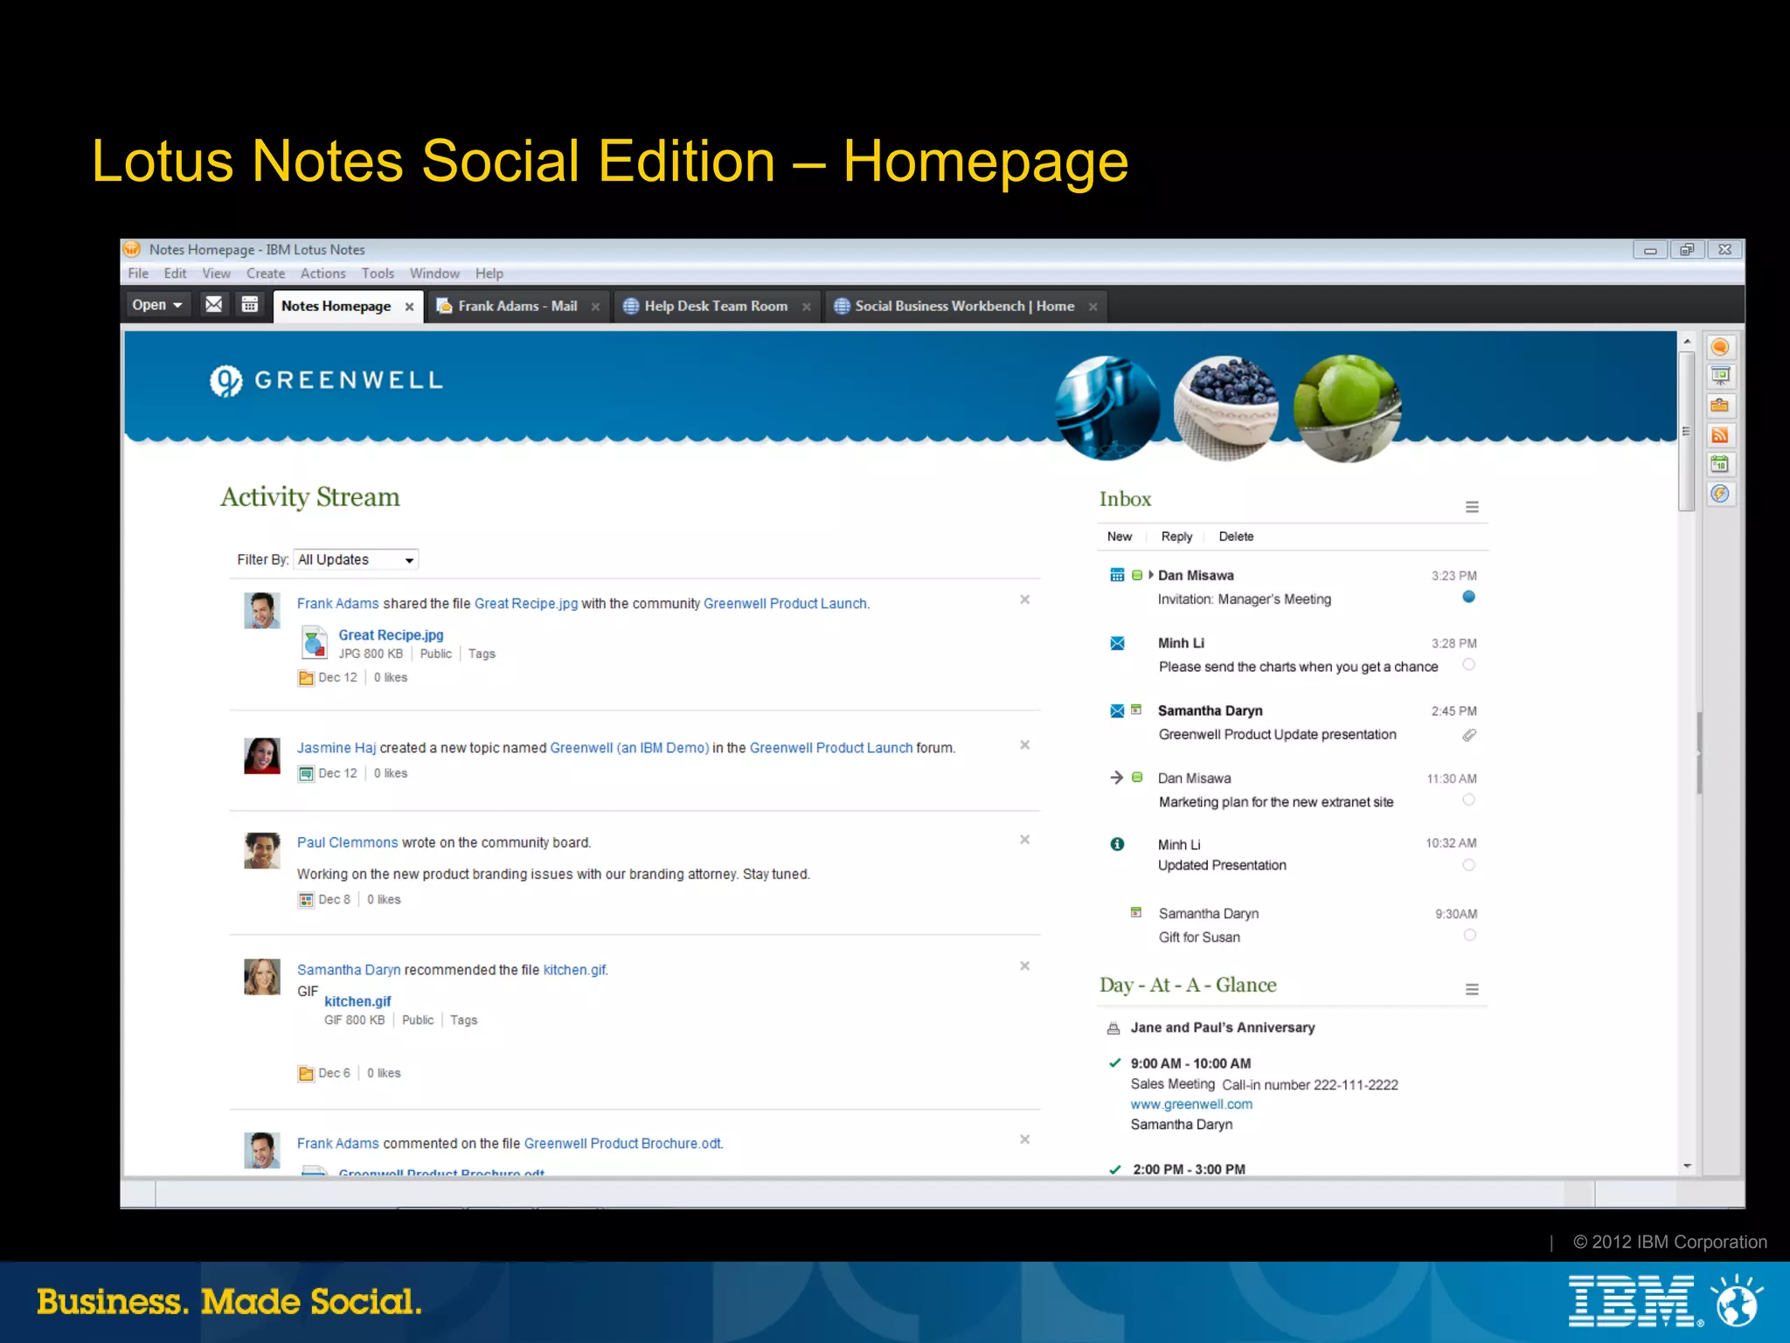1790x1343 pixels.
Task: Toggle read marker on Marketing plan message
Action: [1468, 800]
